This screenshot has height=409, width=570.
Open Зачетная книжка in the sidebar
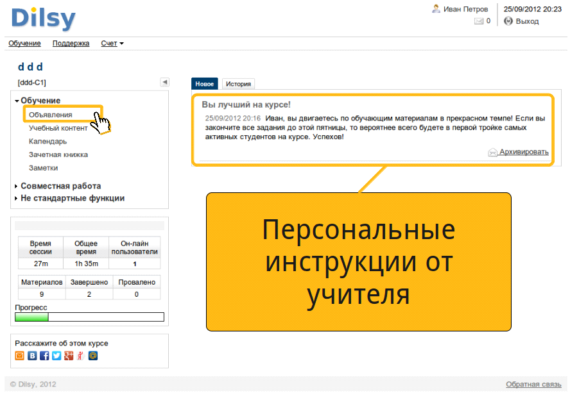pos(58,154)
